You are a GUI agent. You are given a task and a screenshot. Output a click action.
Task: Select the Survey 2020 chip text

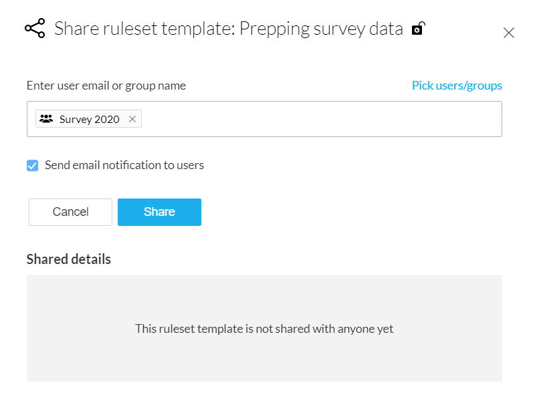click(89, 119)
